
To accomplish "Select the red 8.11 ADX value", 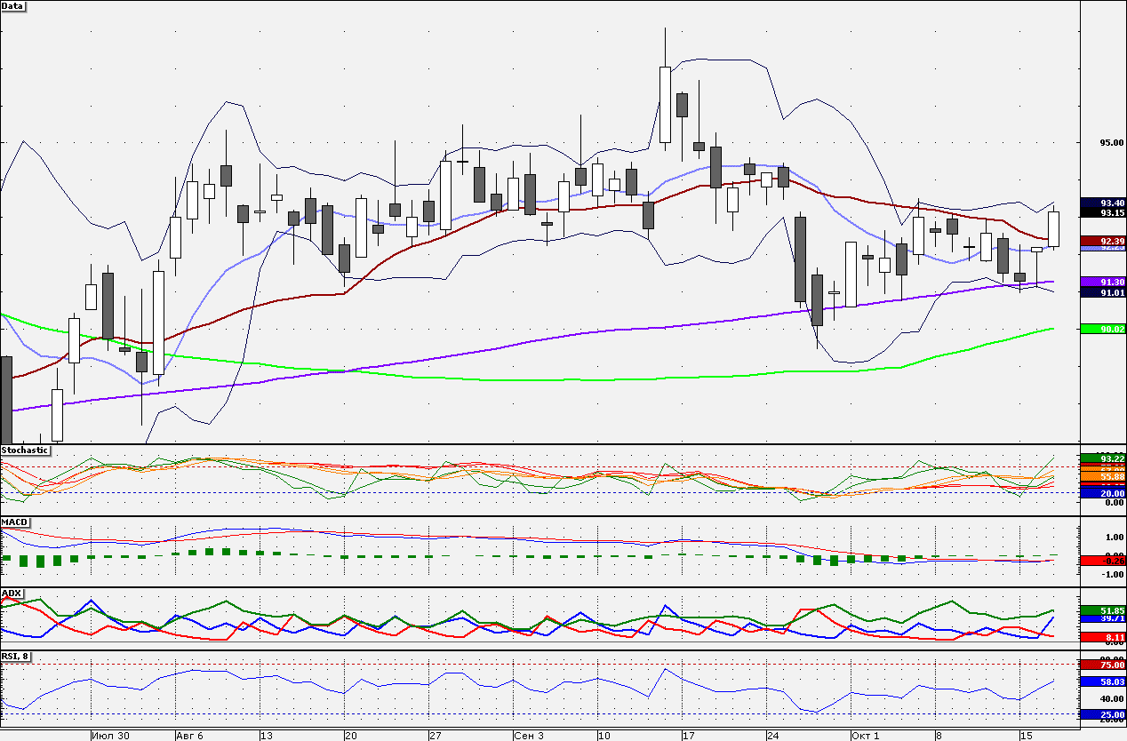I will pyautogui.click(x=1103, y=637).
